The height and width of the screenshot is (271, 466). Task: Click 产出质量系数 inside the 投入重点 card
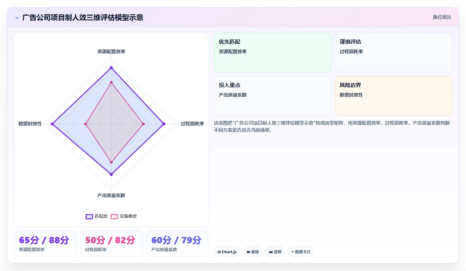point(233,95)
